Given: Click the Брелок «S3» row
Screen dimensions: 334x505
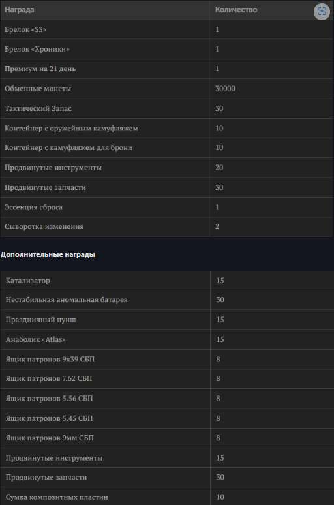Looking at the screenshot, I should click(166, 29).
